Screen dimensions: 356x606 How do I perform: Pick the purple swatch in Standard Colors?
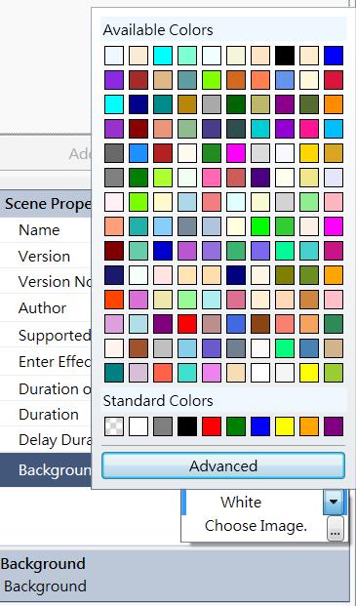coord(334,426)
